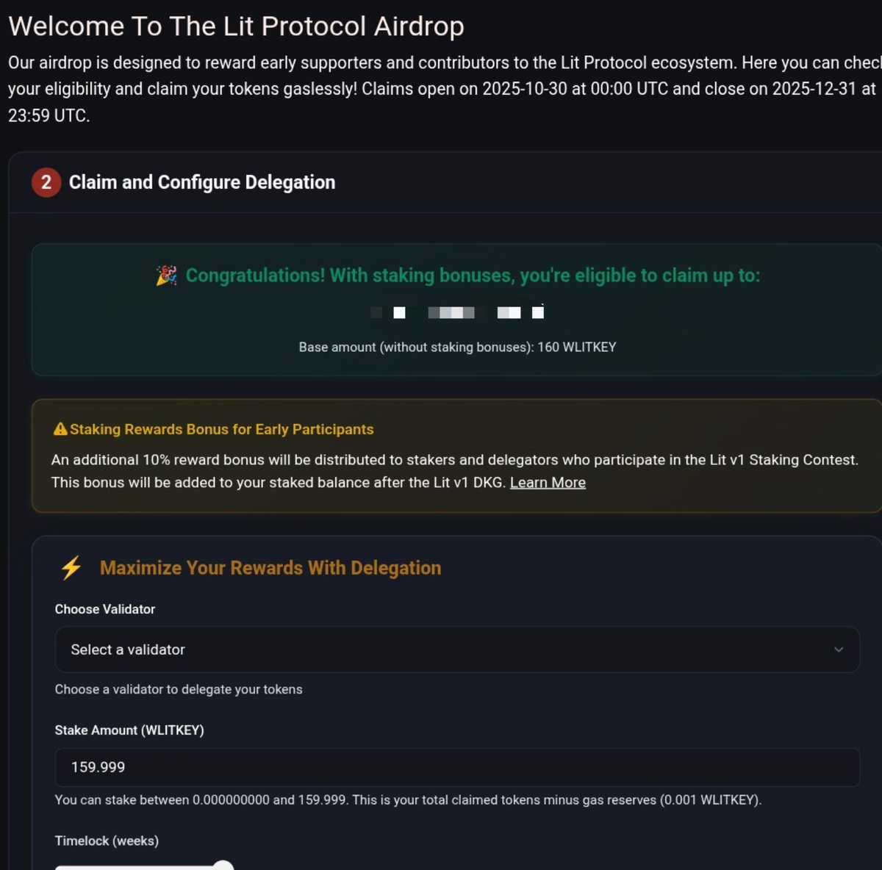
Task: Open the Learn More link
Action: (x=548, y=483)
